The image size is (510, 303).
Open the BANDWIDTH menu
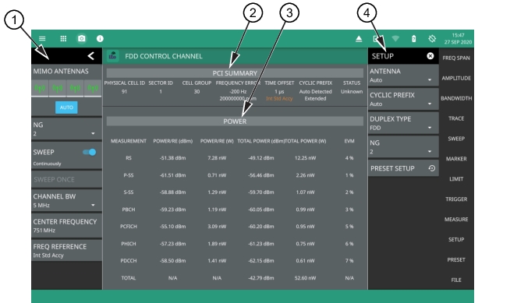pos(456,98)
